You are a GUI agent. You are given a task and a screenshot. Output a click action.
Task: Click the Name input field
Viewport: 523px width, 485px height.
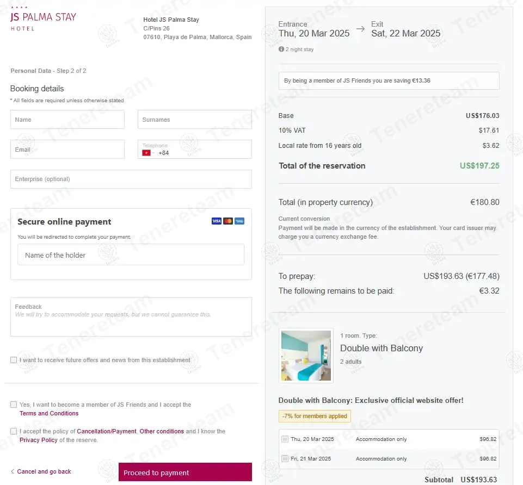point(67,120)
